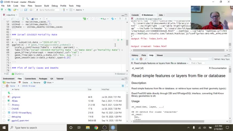Click the Windows Start button
The height and width of the screenshot is (131, 233).
click(x=4, y=128)
